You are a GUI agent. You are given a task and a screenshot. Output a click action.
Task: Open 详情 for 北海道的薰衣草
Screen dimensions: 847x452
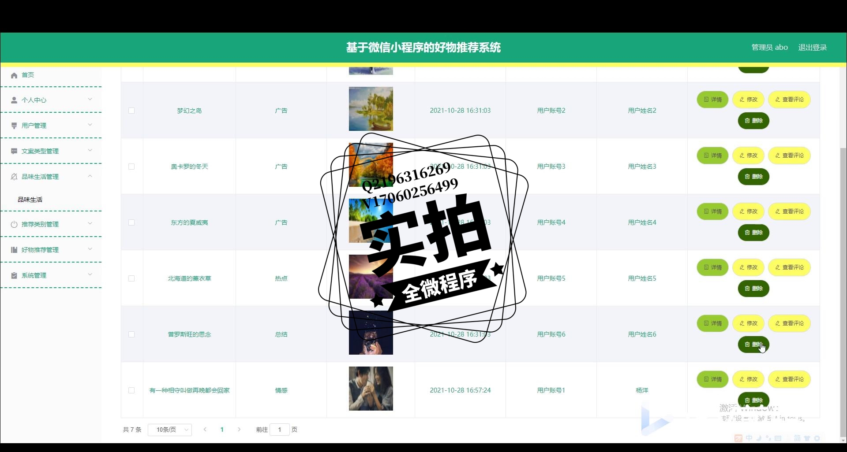click(712, 267)
